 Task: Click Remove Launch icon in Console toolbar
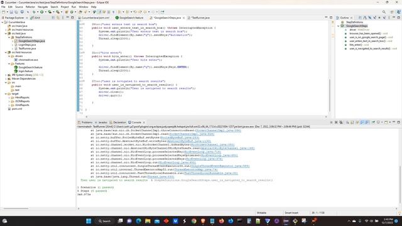(336, 122)
